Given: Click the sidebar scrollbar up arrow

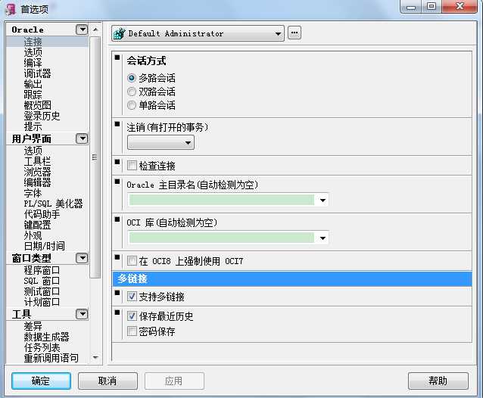Looking at the screenshot, I should click(x=95, y=30).
